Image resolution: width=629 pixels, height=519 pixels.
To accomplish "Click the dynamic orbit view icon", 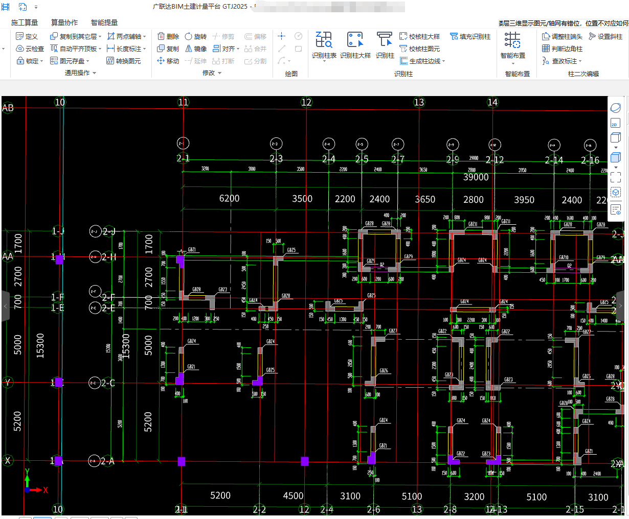I will (x=616, y=108).
